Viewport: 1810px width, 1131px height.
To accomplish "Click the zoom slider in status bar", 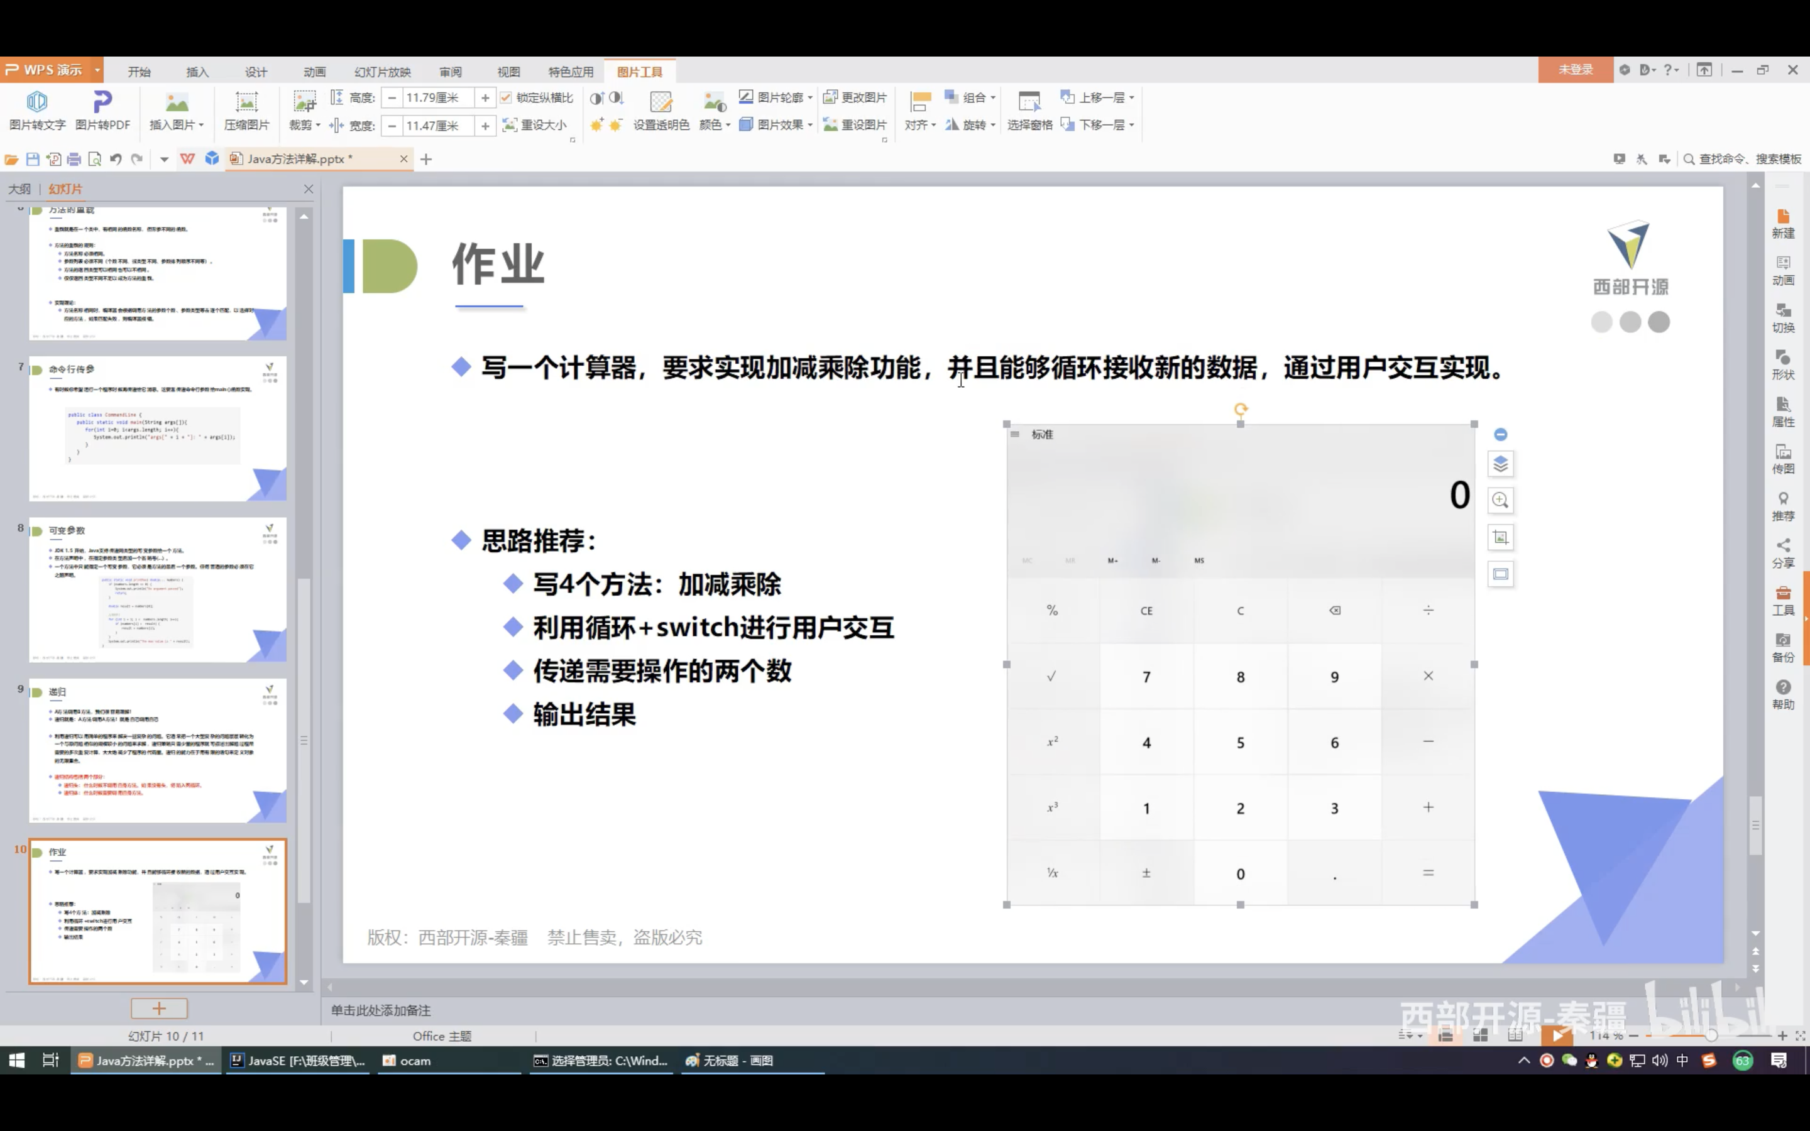I will tap(1710, 1036).
